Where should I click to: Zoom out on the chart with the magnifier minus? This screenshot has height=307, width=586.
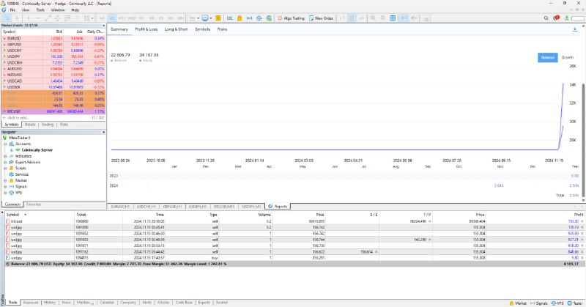pos(382,18)
